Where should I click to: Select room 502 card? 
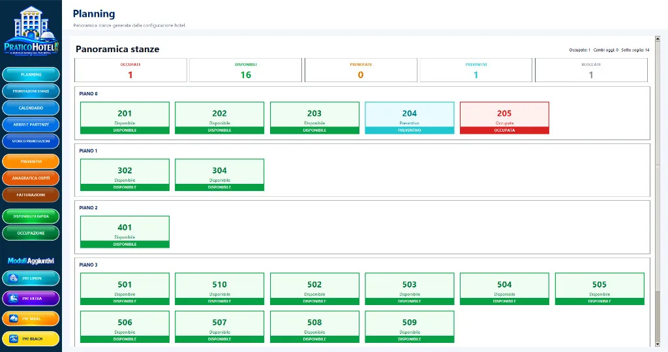coord(314,289)
